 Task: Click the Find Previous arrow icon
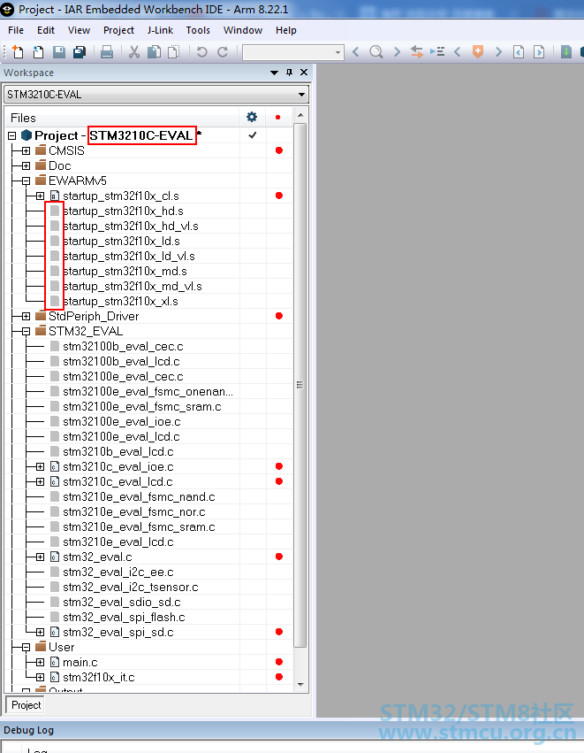coord(356,51)
